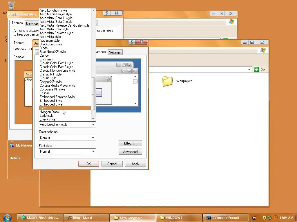The width and height of the screenshot is (297, 222).
Task: Choose "Blue Ness XP style"
Action: (65, 52)
